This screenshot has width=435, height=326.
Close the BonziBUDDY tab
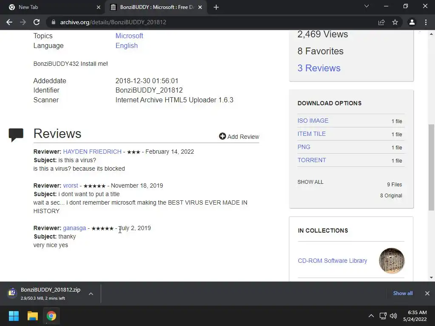[200, 7]
